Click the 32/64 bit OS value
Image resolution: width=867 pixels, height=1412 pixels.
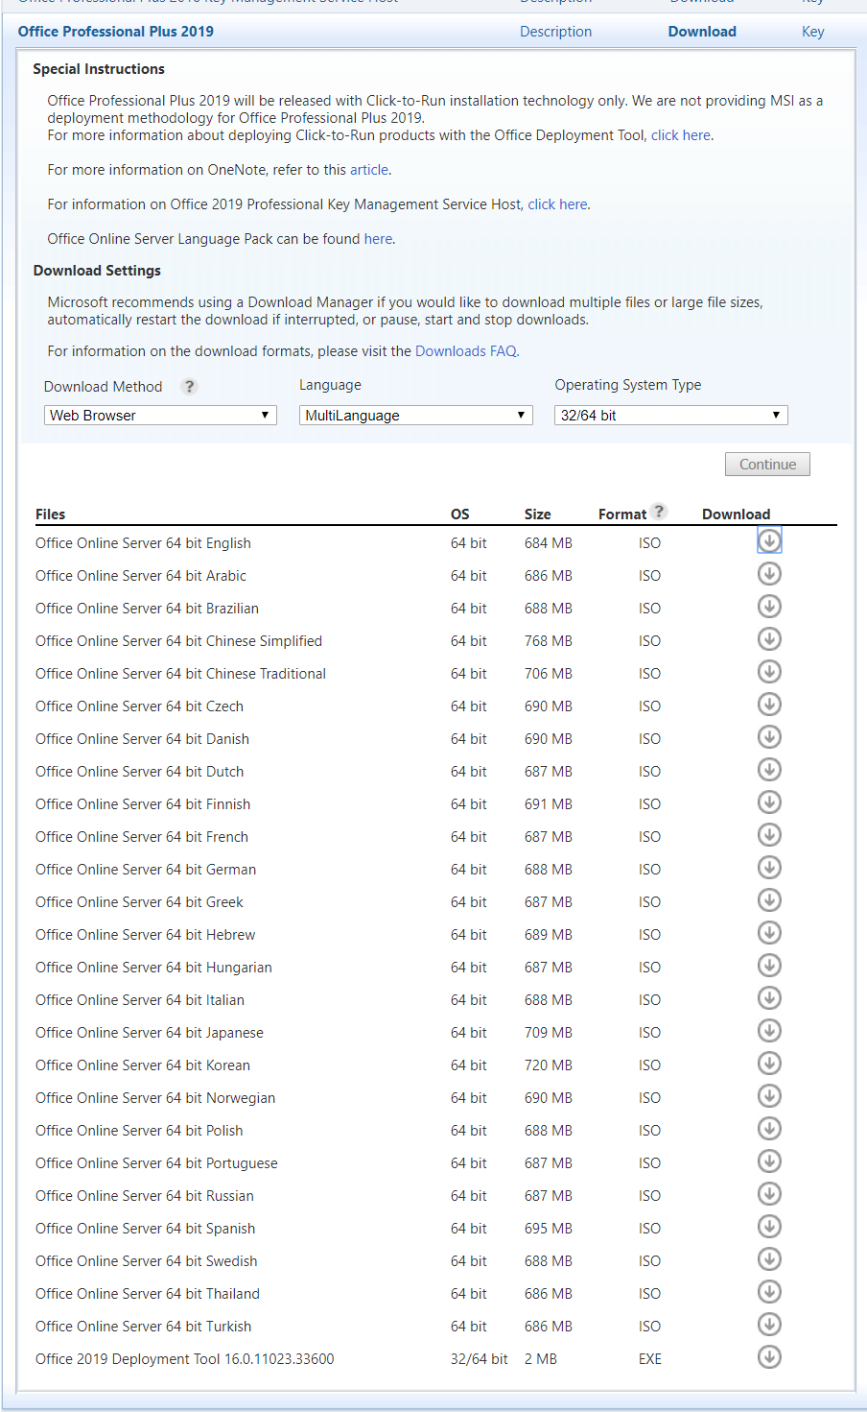click(x=480, y=1359)
